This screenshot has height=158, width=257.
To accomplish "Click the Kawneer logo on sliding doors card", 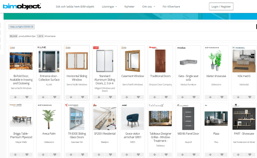I will tap(72, 105).
